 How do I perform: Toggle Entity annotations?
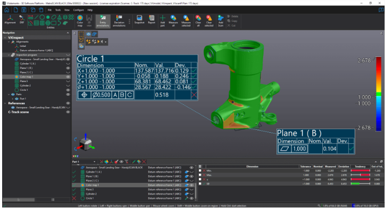click(103, 21)
